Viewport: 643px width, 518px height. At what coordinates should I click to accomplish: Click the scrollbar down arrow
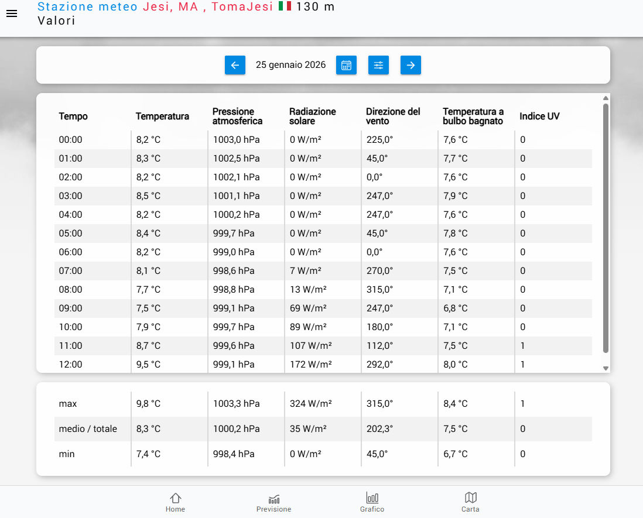tap(606, 368)
